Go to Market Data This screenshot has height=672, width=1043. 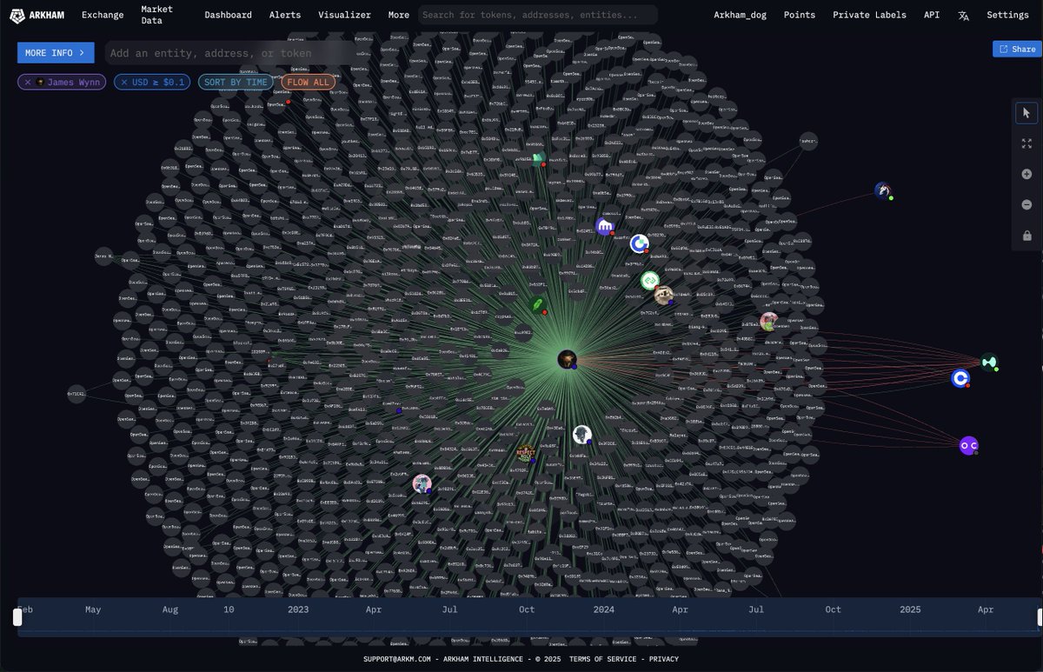[156, 15]
